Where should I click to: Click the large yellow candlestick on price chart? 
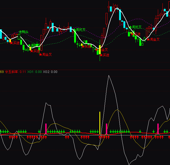100,50
